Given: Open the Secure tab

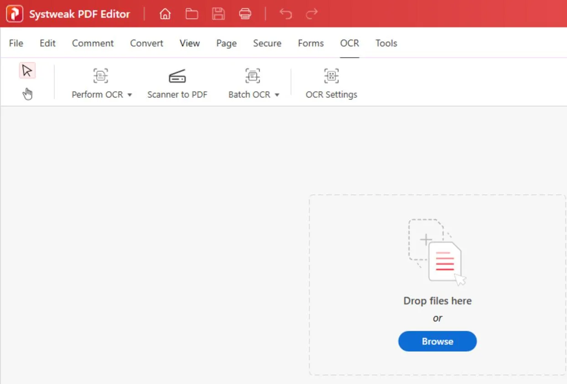Looking at the screenshot, I should click(267, 43).
